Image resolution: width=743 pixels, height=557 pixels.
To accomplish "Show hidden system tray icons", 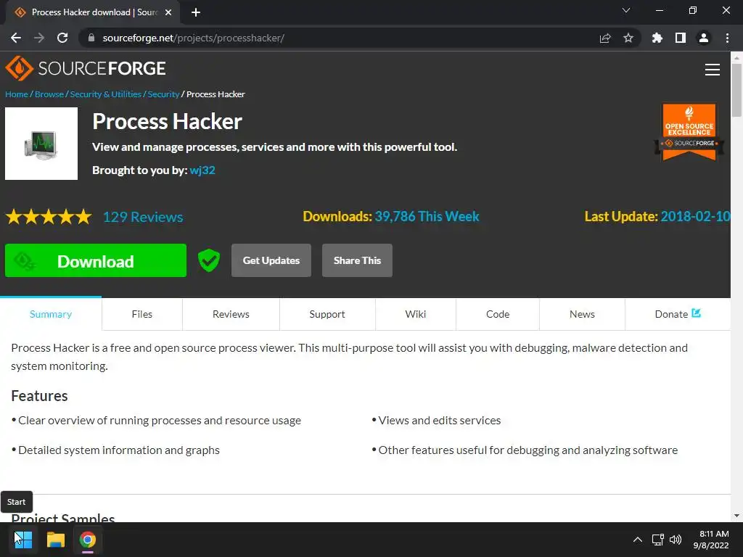I will (638, 540).
